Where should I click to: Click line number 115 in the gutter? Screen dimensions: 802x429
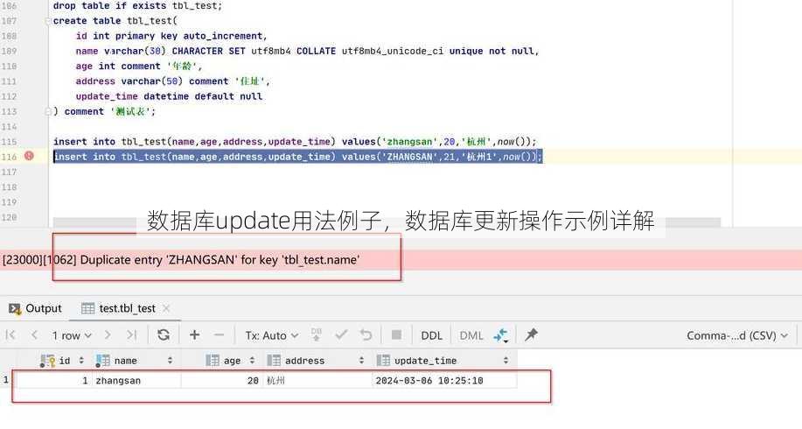(x=10, y=142)
